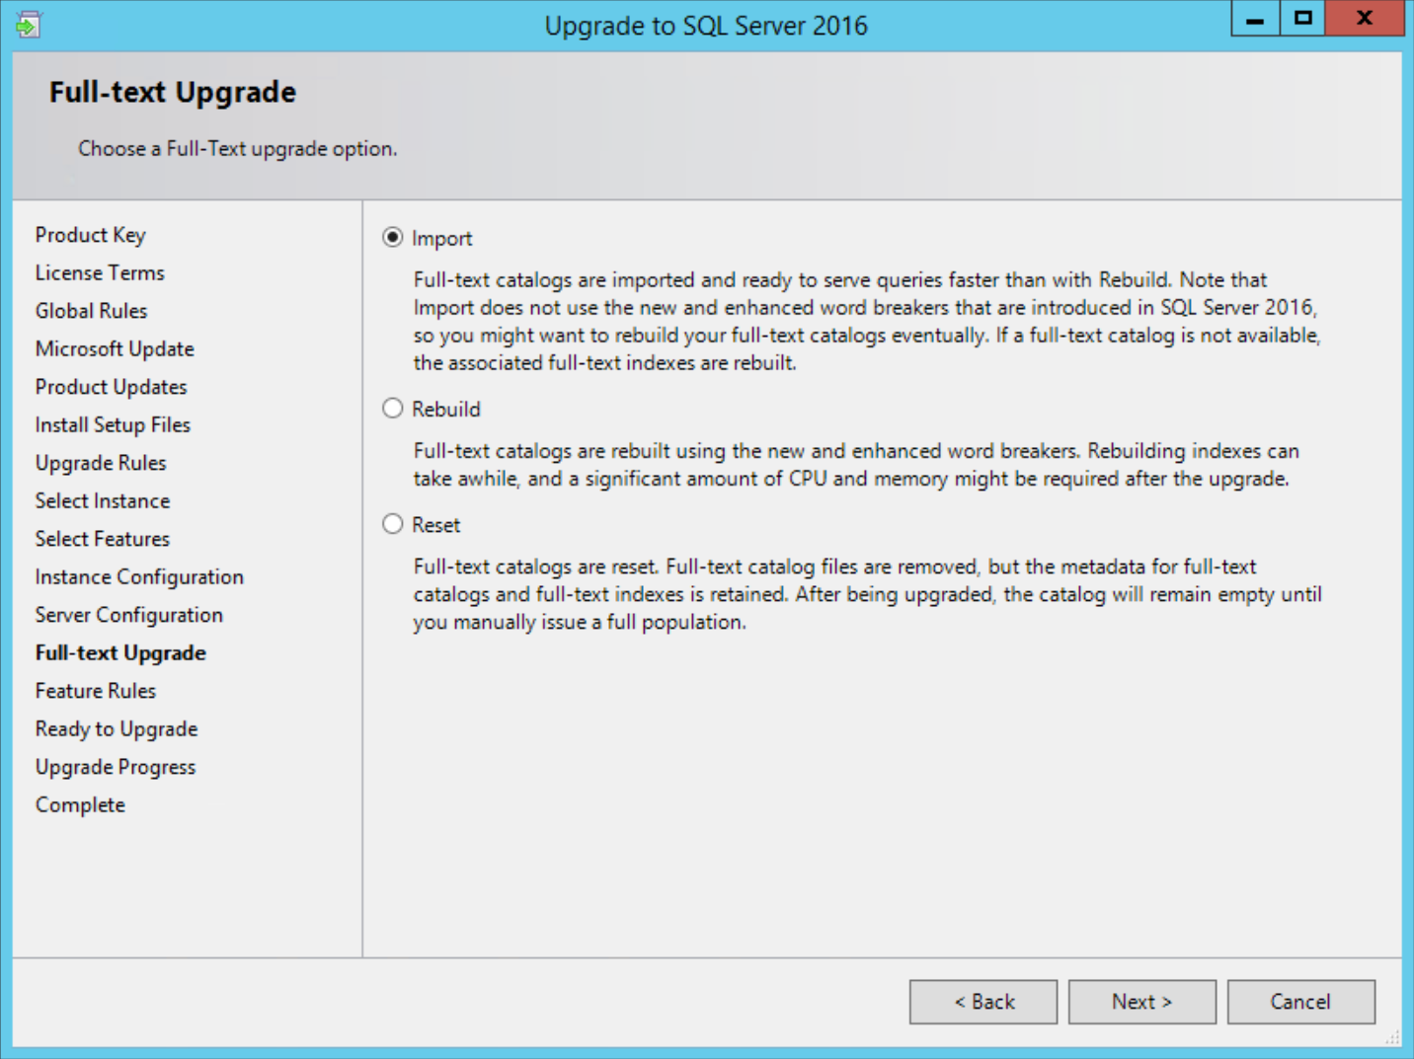Minimize the setup window
The image size is (1414, 1059).
click(1255, 19)
